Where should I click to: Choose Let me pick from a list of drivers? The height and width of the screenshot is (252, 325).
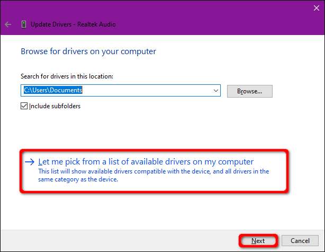154,170
